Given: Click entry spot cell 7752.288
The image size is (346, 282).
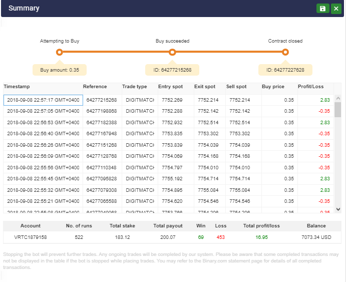Looking at the screenshot, I should pos(176,111).
